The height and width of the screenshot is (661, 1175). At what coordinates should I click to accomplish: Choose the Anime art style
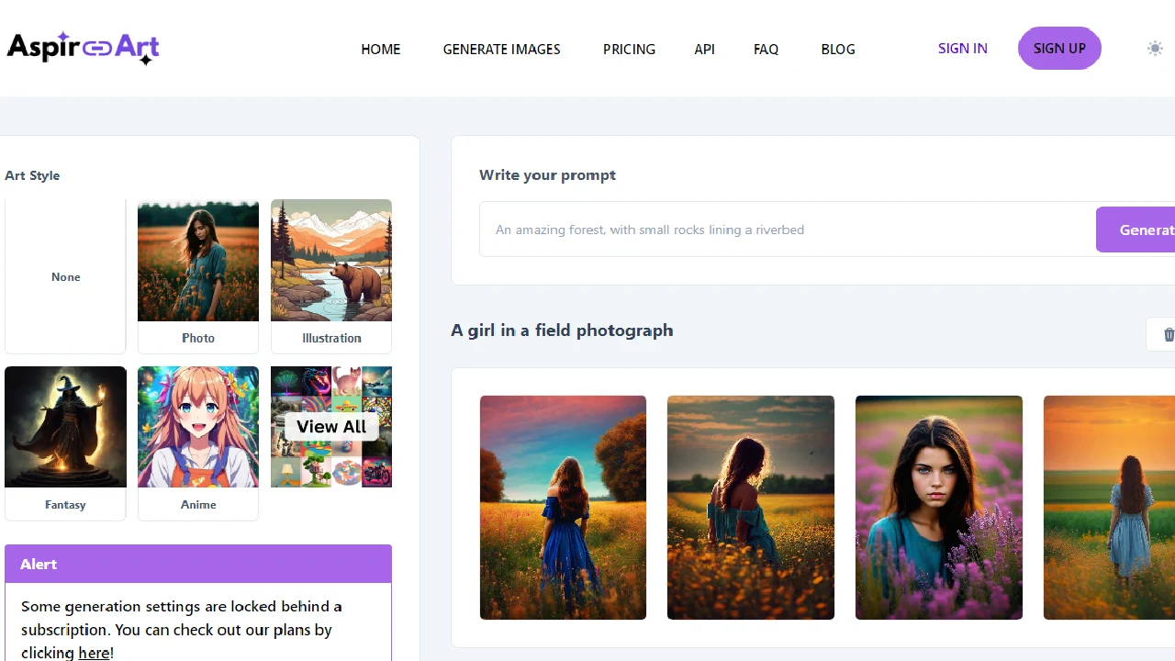(x=198, y=443)
